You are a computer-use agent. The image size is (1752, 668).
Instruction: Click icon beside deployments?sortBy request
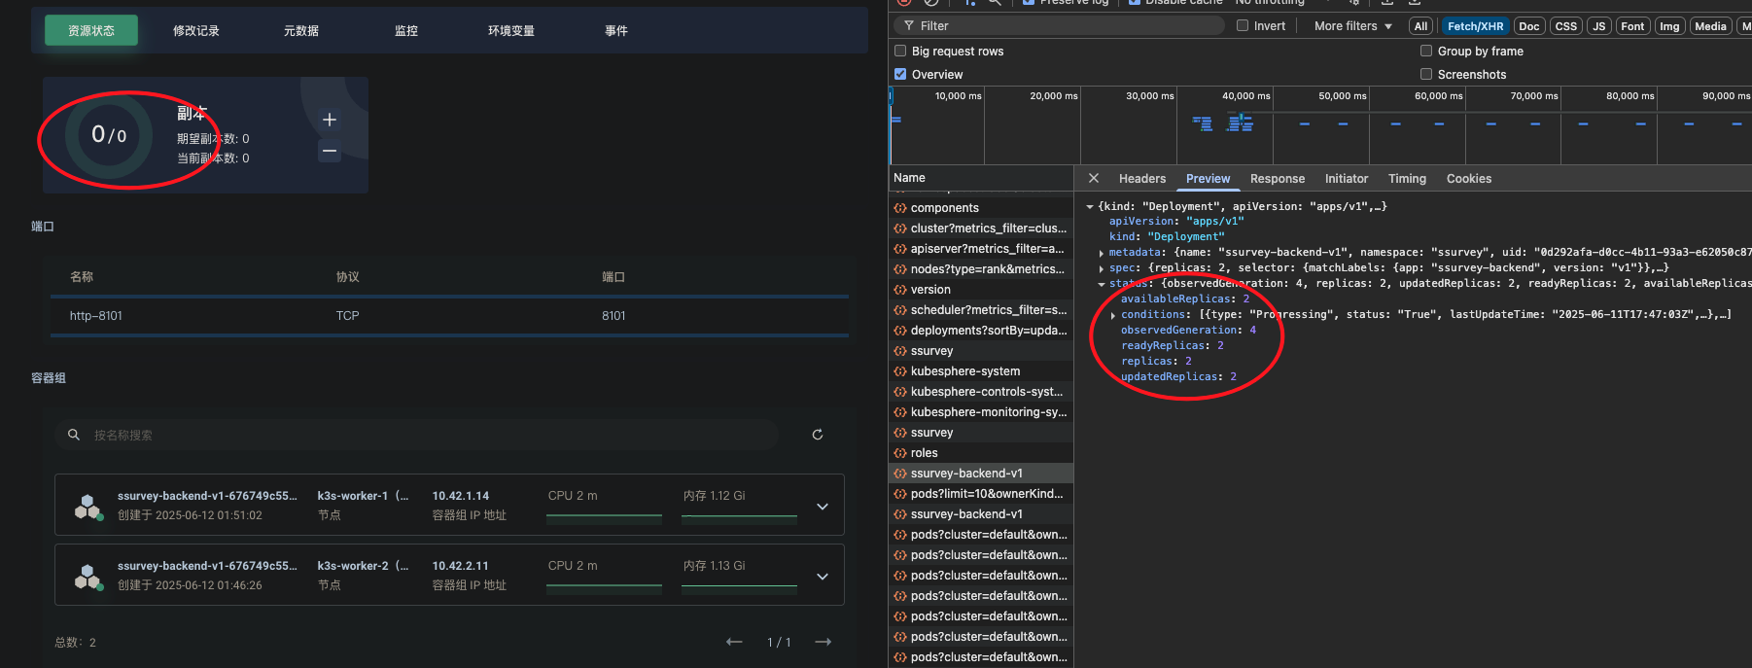coord(900,331)
